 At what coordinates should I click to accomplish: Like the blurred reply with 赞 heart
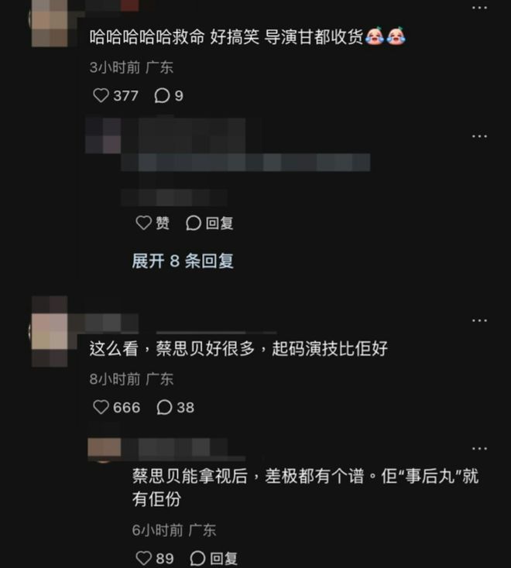click(143, 223)
